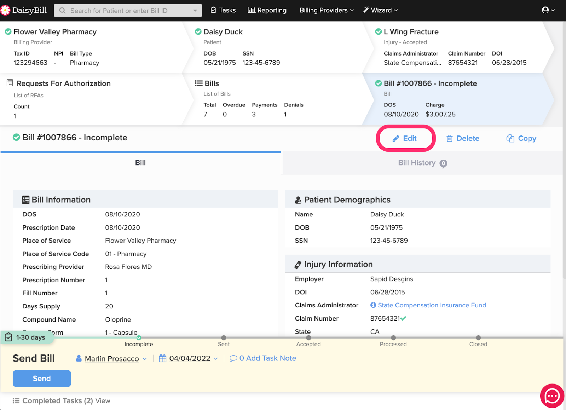
Task: Click the green check next to Flower Valley Pharmacy
Action: coord(8,32)
